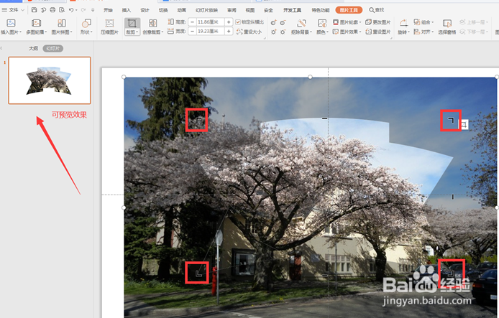The height and width of the screenshot is (318, 499).
Task: Click the 压缩图片 icon
Action: click(109, 23)
